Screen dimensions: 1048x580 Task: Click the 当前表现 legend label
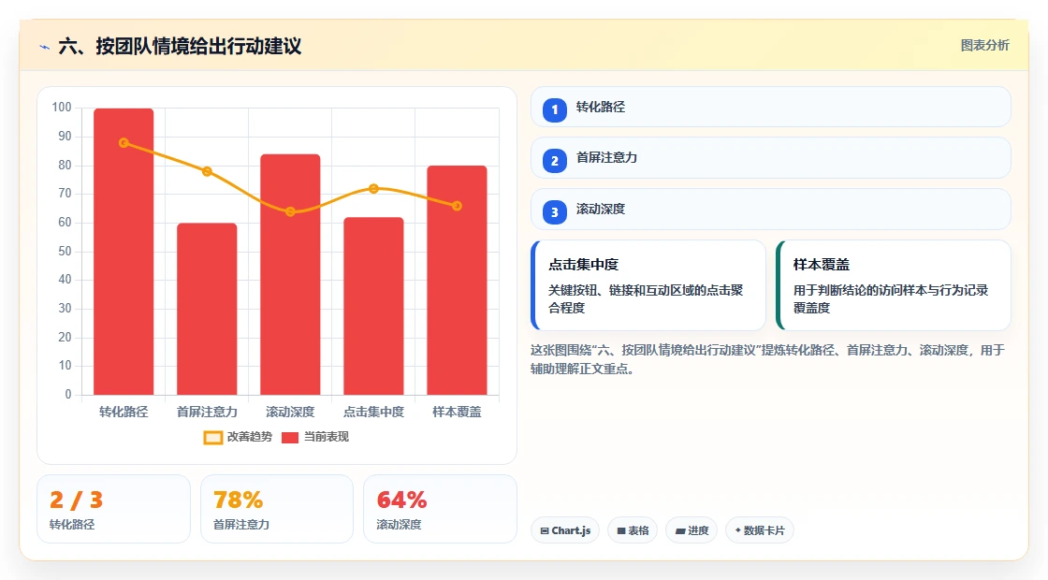pos(327,437)
